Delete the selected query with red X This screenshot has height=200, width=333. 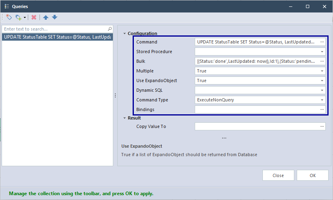[x=34, y=17]
